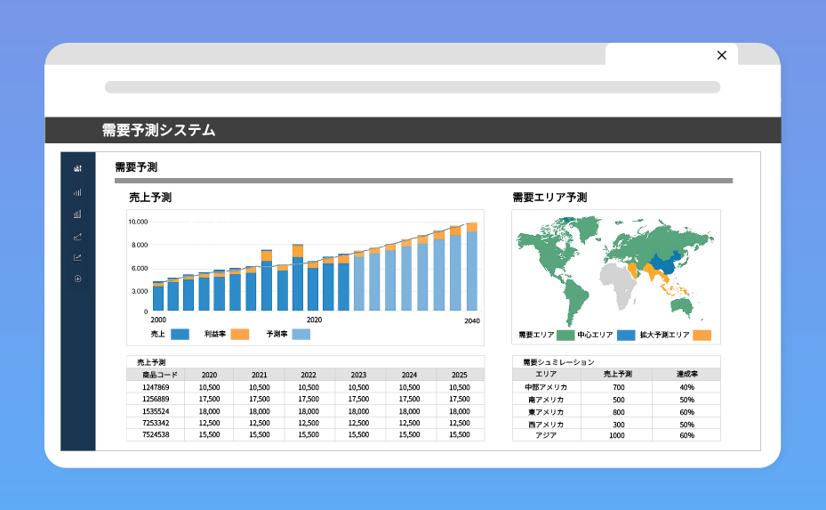
Task: Open the dashboard icon in sidebar
Action: pos(77,169)
